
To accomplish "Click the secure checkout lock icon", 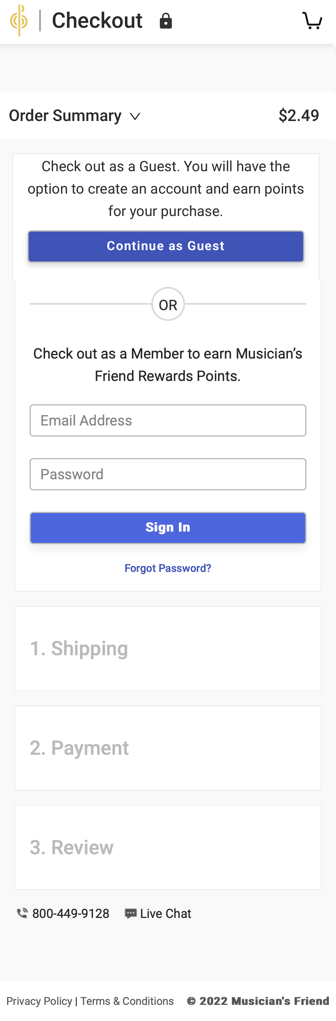I will tap(166, 21).
